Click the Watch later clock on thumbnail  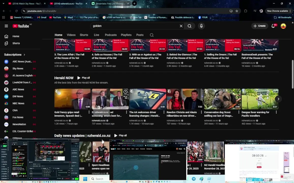pos(126,92)
